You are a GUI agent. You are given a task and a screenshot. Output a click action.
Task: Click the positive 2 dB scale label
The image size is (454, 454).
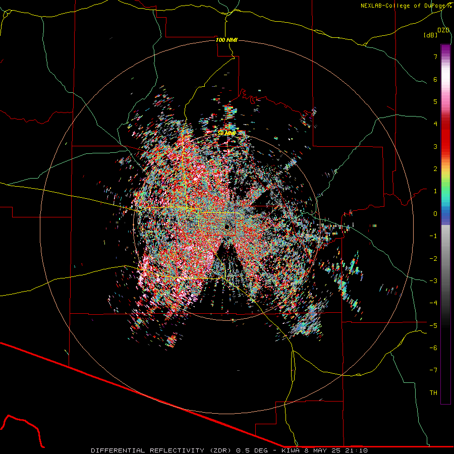(435, 169)
